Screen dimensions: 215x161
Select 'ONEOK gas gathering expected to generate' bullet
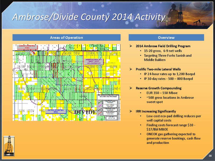(x=174, y=138)
